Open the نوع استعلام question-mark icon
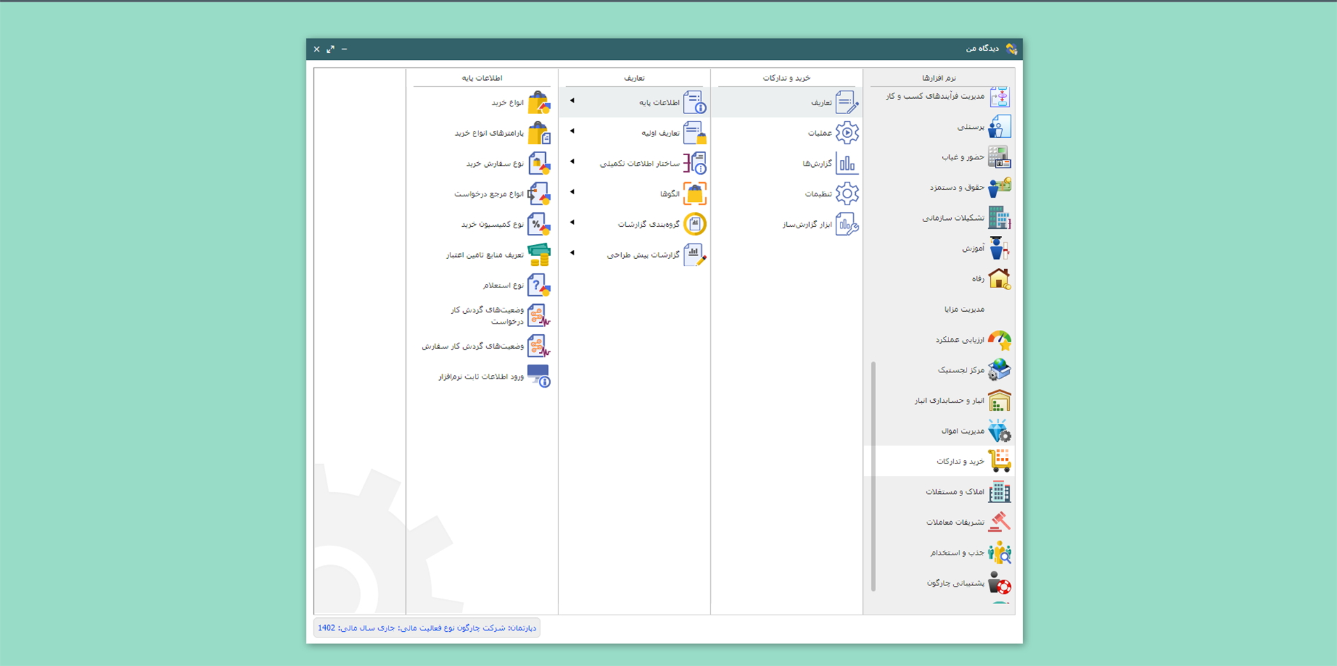This screenshot has width=1337, height=666. pyautogui.click(x=538, y=285)
